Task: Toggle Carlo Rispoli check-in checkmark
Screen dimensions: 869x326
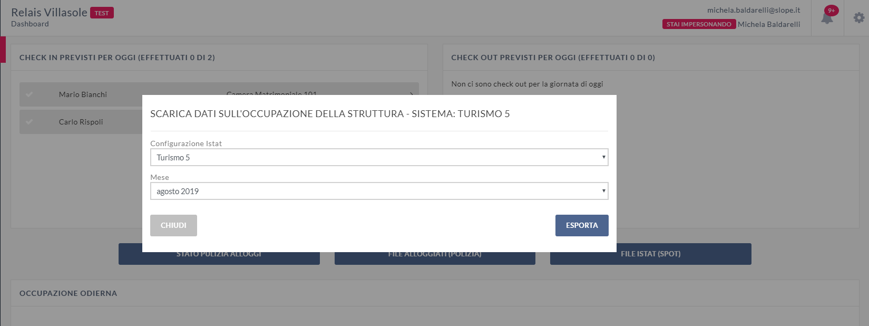Action: (30, 122)
